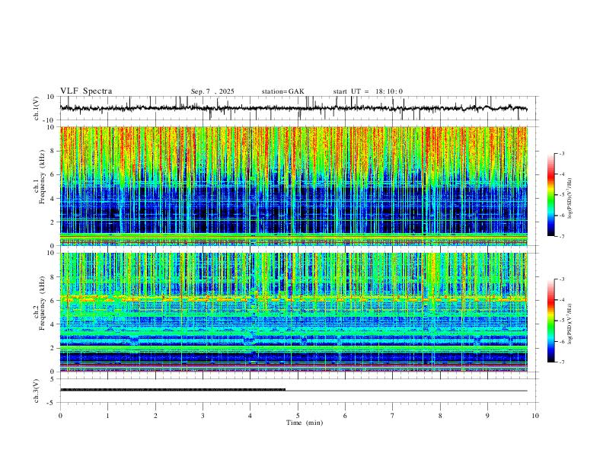Click the "2" kHz tick of ch.2 spectrogram
The width and height of the screenshot is (603, 466).
53,348
